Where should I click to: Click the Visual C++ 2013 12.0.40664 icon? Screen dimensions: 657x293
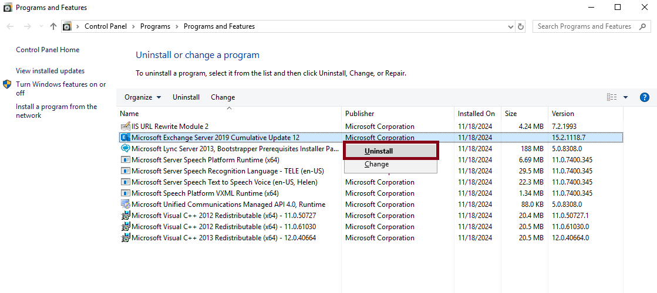click(125, 238)
